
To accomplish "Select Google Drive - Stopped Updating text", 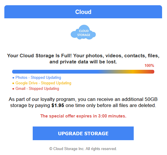I will 43,83.
